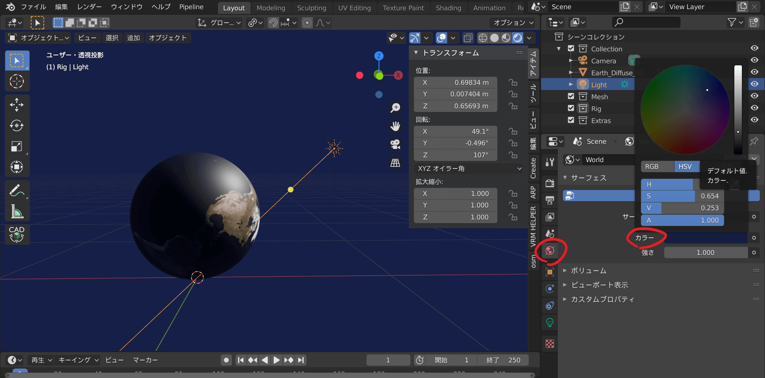Uncheck the Collection checkbox in outliner
Viewport: 765px width, 378px height.
pos(571,49)
